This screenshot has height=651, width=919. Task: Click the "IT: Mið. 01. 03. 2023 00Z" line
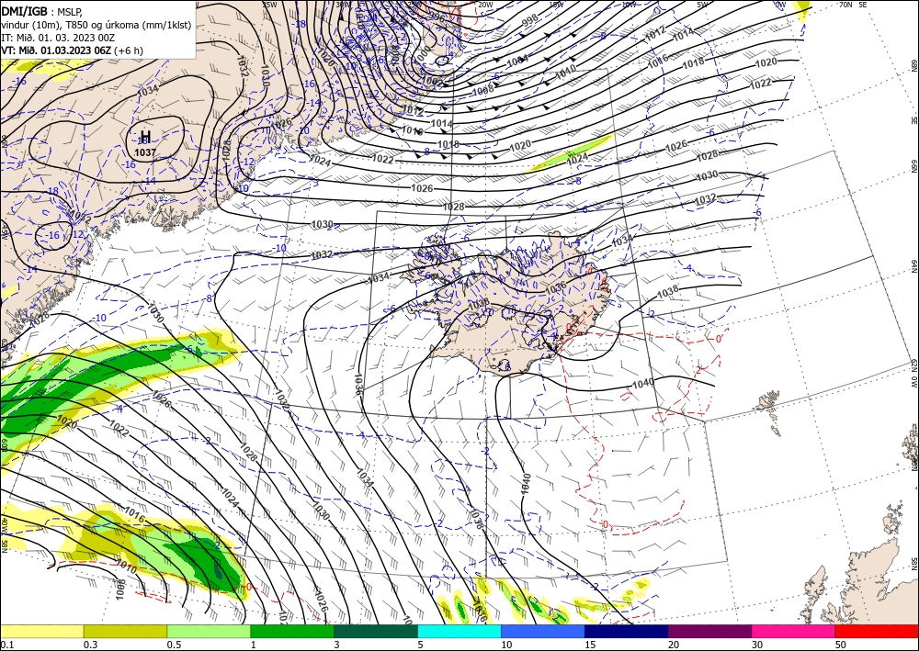click(x=57, y=38)
